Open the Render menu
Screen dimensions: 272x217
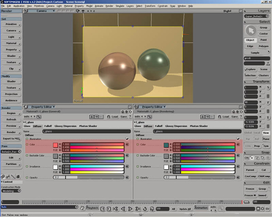(109, 6)
